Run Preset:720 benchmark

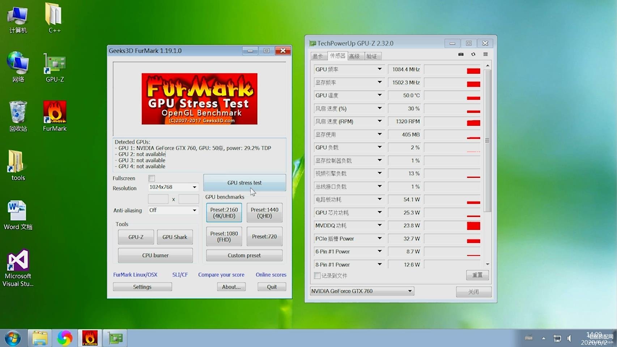point(264,236)
